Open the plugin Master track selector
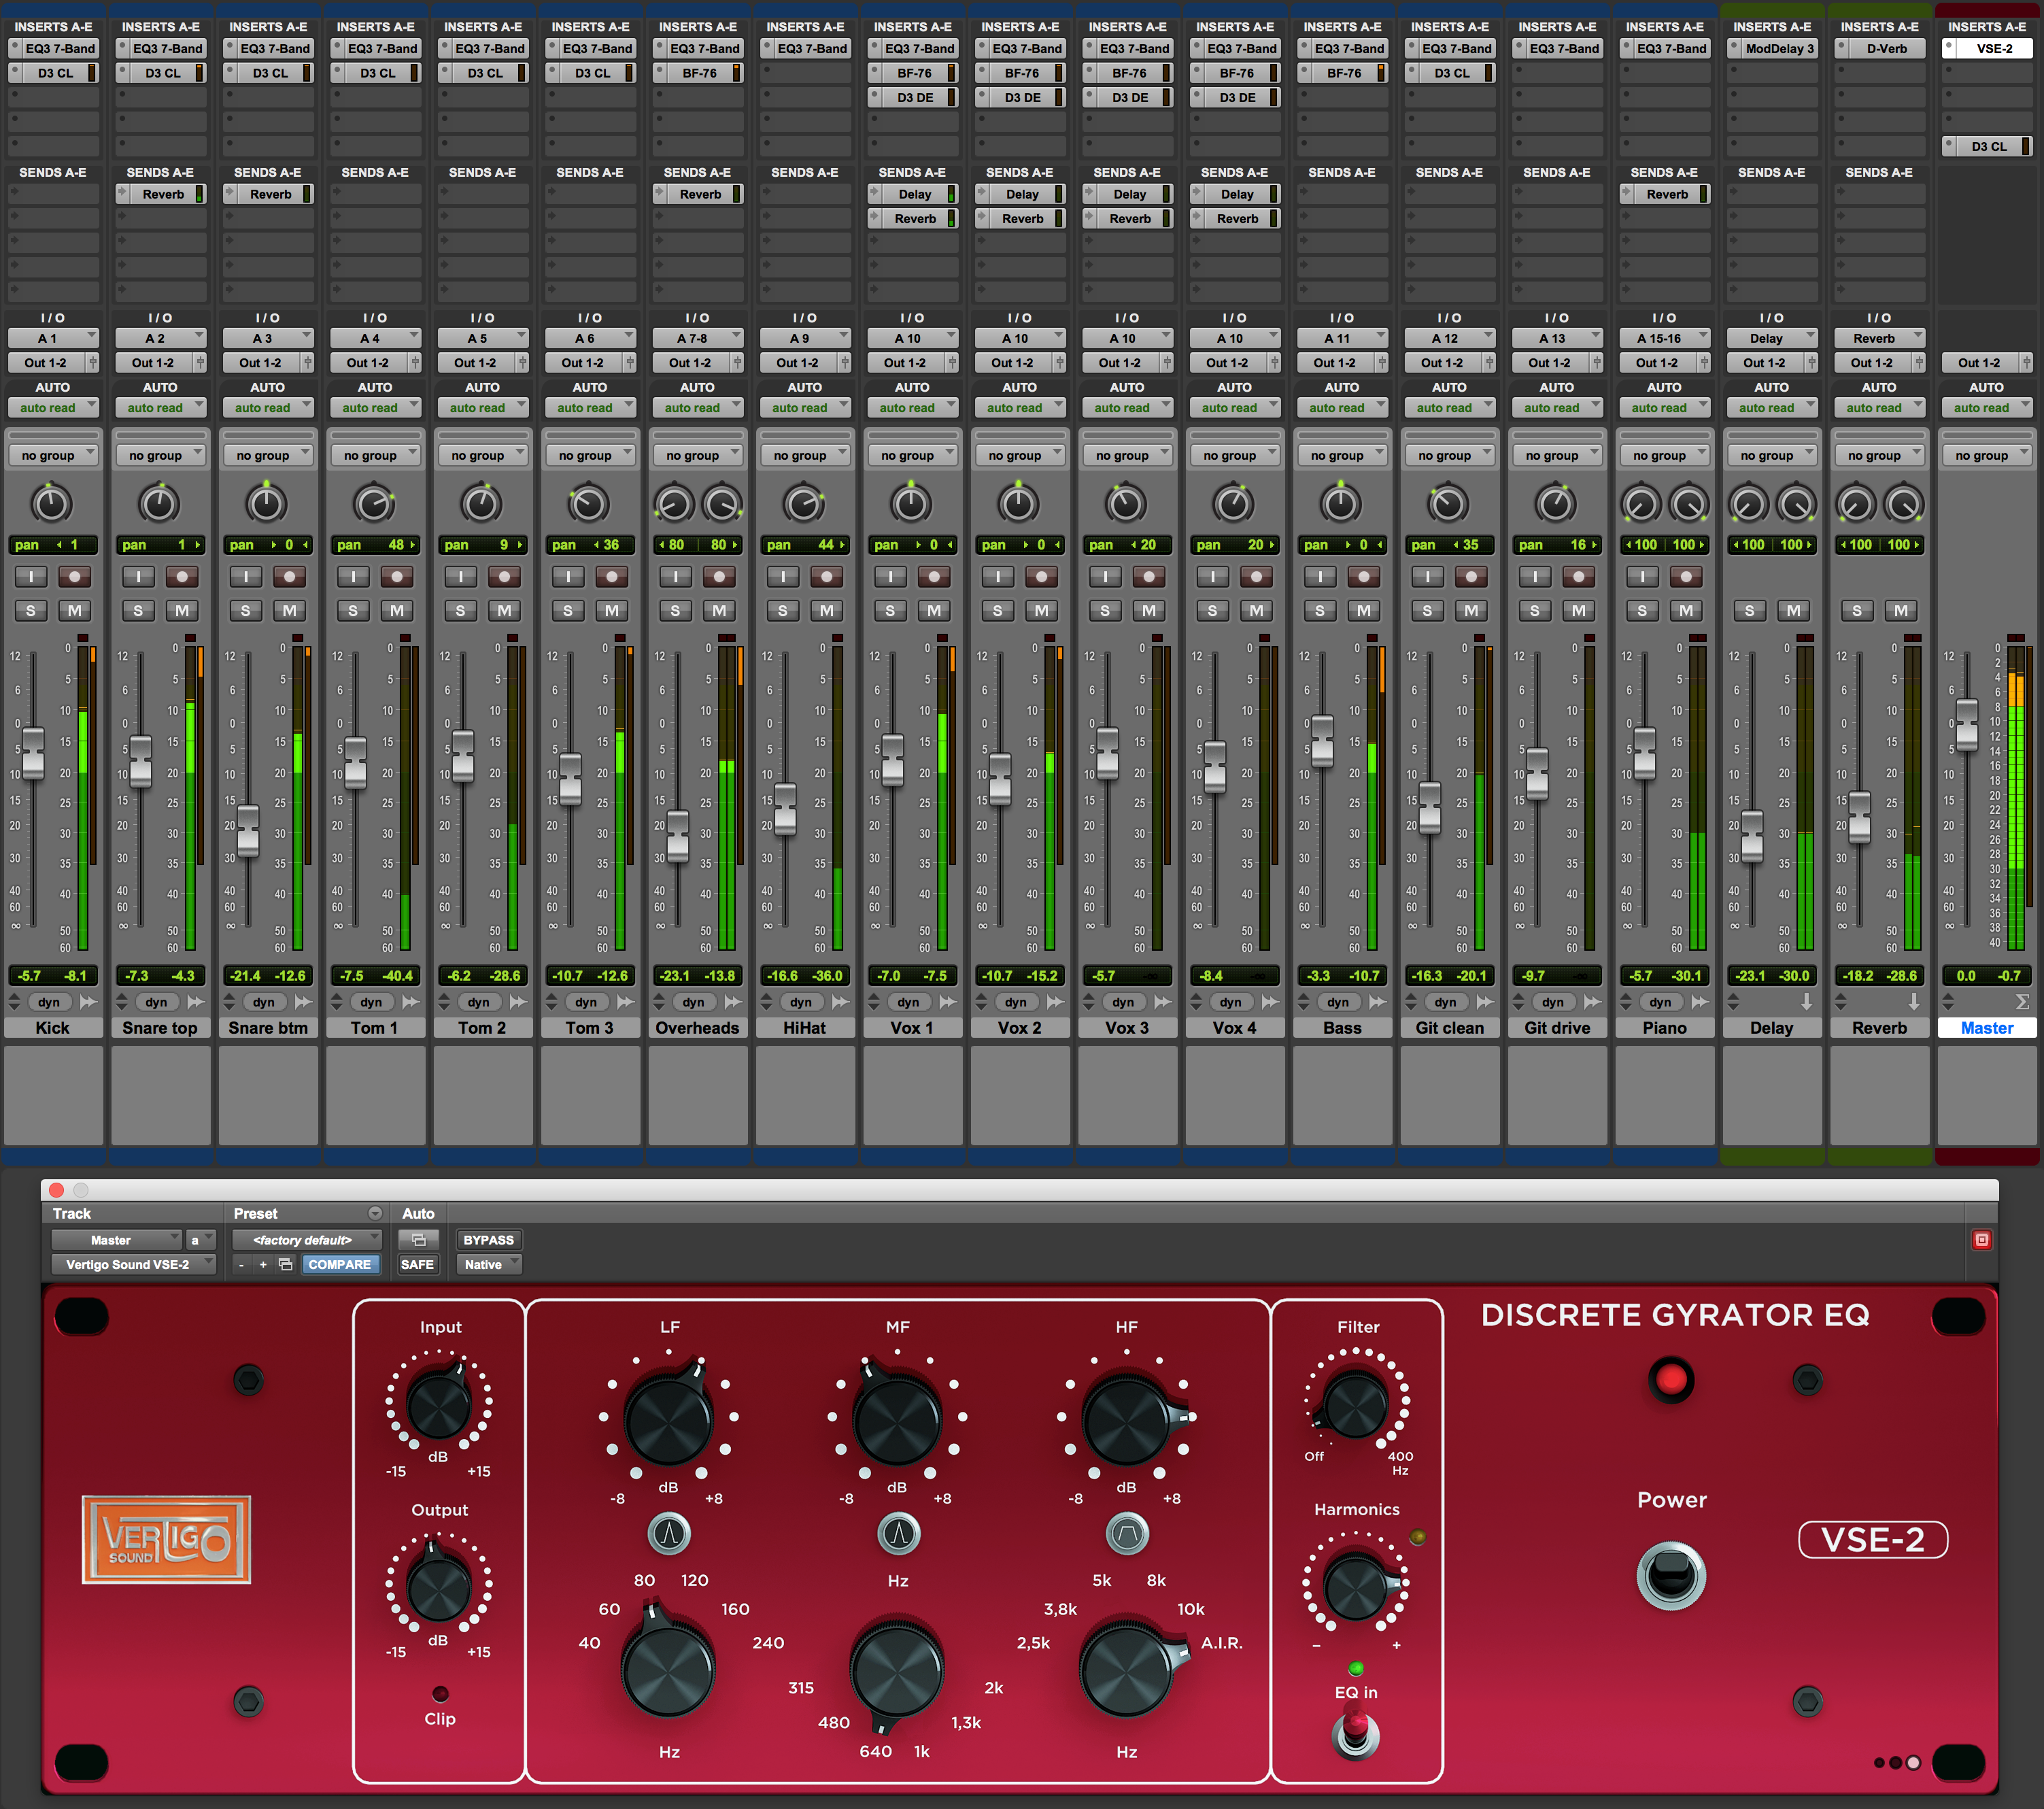Viewport: 2044px width, 1809px height. point(117,1240)
